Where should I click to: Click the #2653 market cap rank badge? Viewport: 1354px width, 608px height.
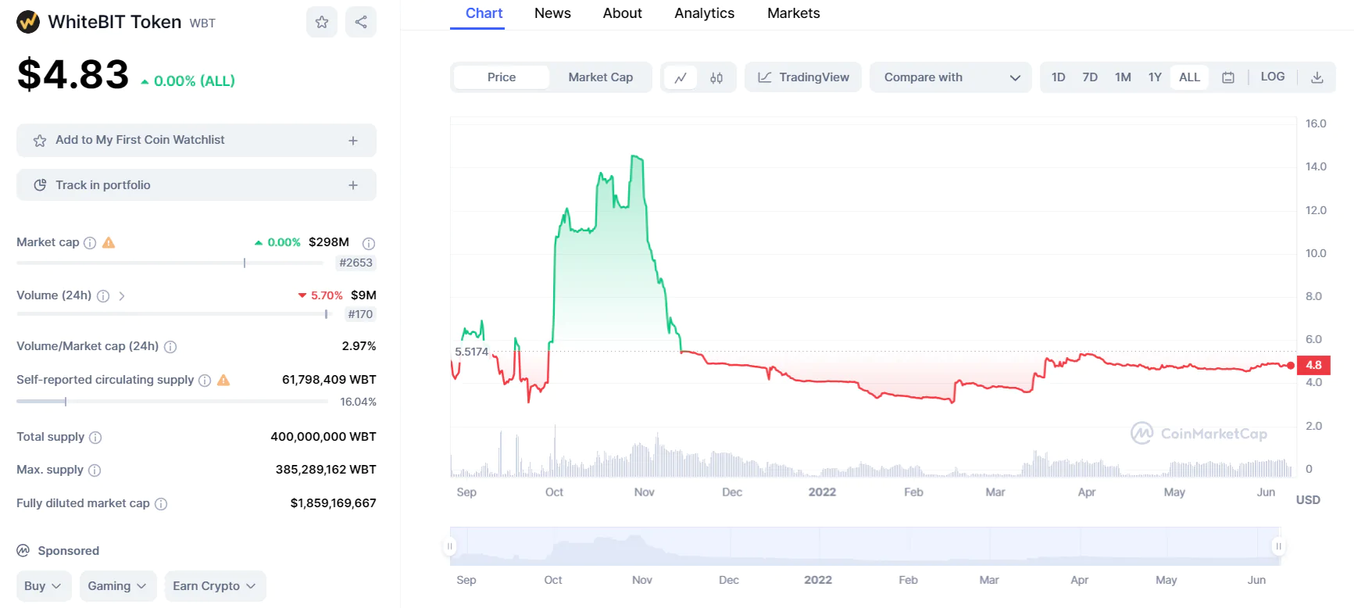coord(355,263)
